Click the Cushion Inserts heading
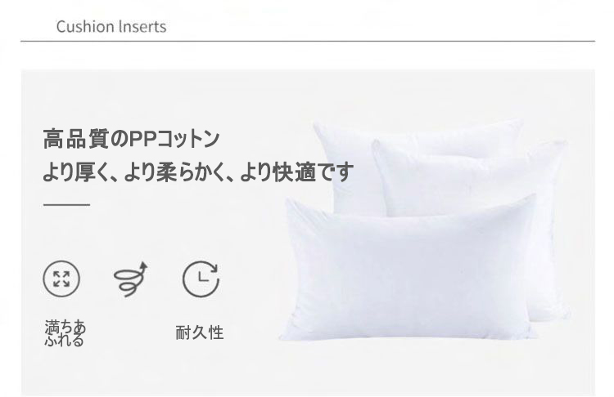 click(x=111, y=27)
